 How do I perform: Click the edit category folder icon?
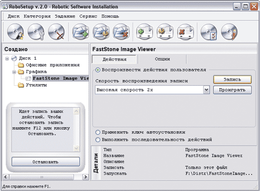click(101, 32)
